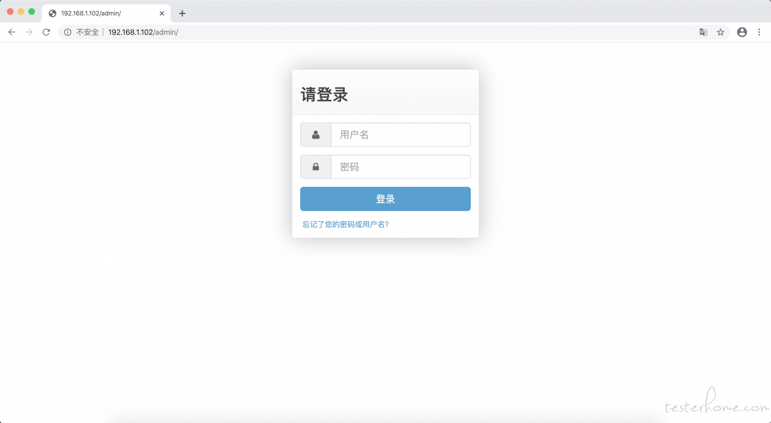Open the site info icon beside 不安全
This screenshot has width=771, height=423.
click(x=68, y=32)
